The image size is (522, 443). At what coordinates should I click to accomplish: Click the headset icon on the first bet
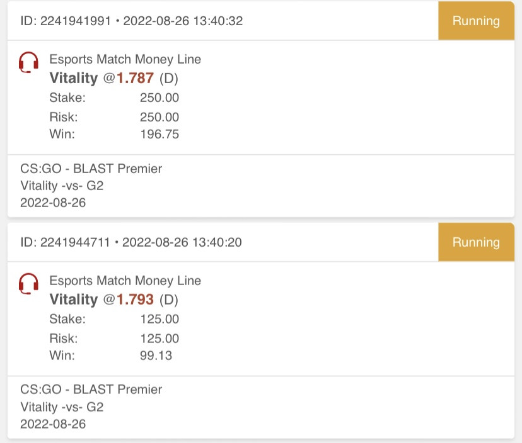(28, 62)
